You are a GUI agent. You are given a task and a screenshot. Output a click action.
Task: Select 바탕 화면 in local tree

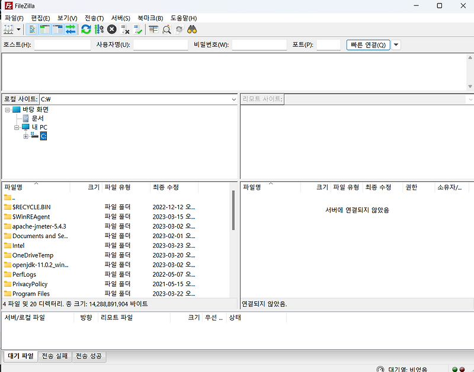coord(36,110)
